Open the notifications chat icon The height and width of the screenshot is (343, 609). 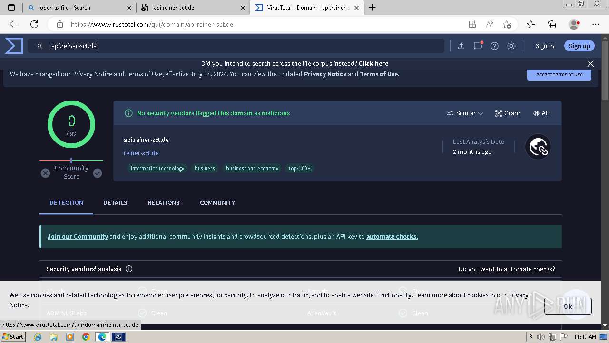[478, 46]
